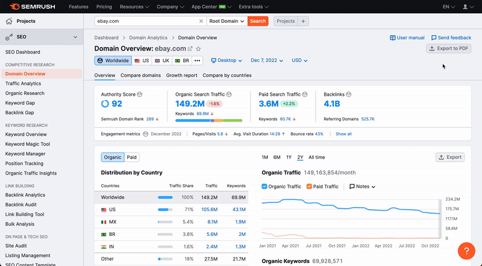Click the Semrush logo
Viewport: 482px width, 266px height.
(x=33, y=7)
